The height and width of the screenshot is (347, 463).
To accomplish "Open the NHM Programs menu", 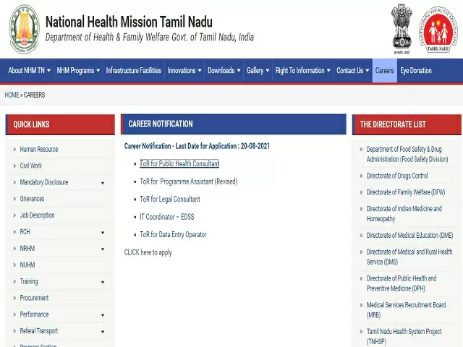I will pos(78,71).
